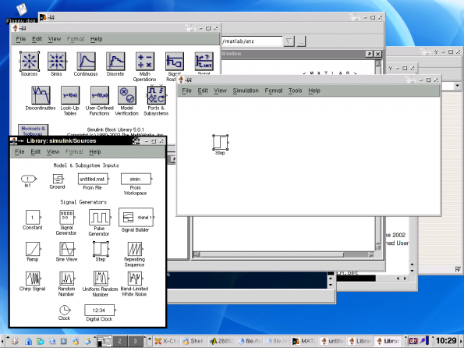The height and width of the screenshot is (348, 464).
Task: Select the Chirp Signal block
Action: click(x=33, y=279)
